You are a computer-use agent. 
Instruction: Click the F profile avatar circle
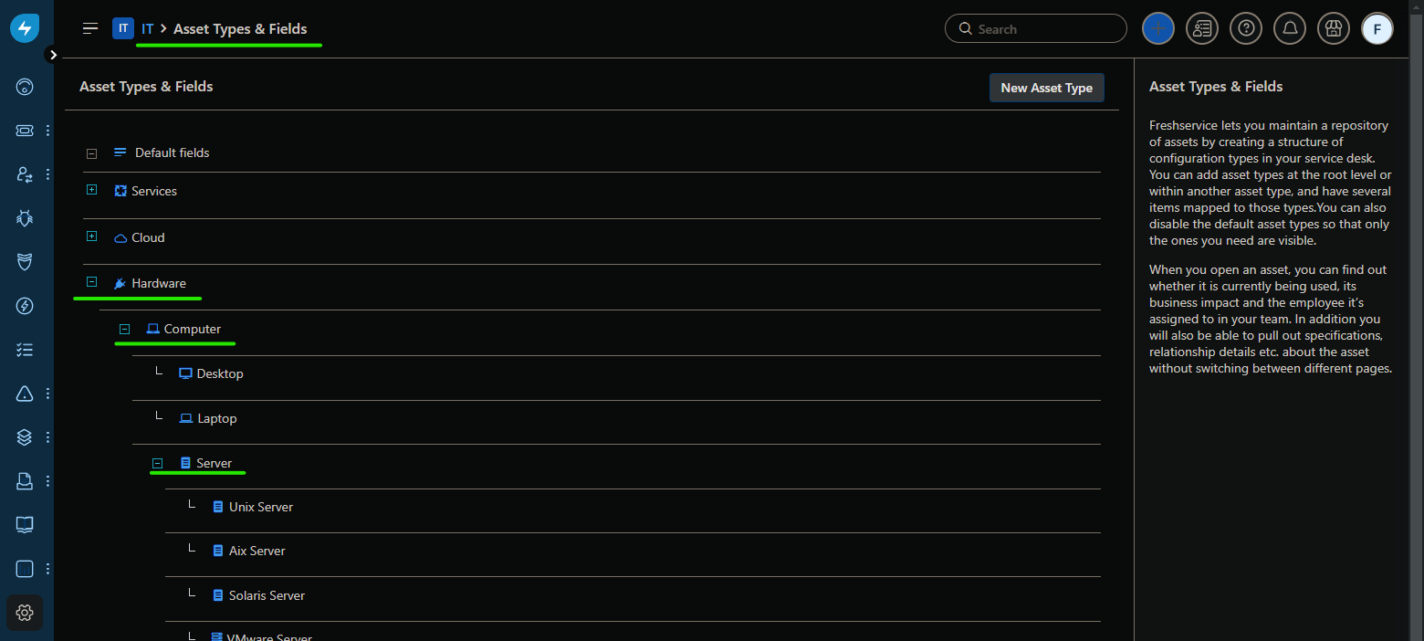coord(1377,28)
